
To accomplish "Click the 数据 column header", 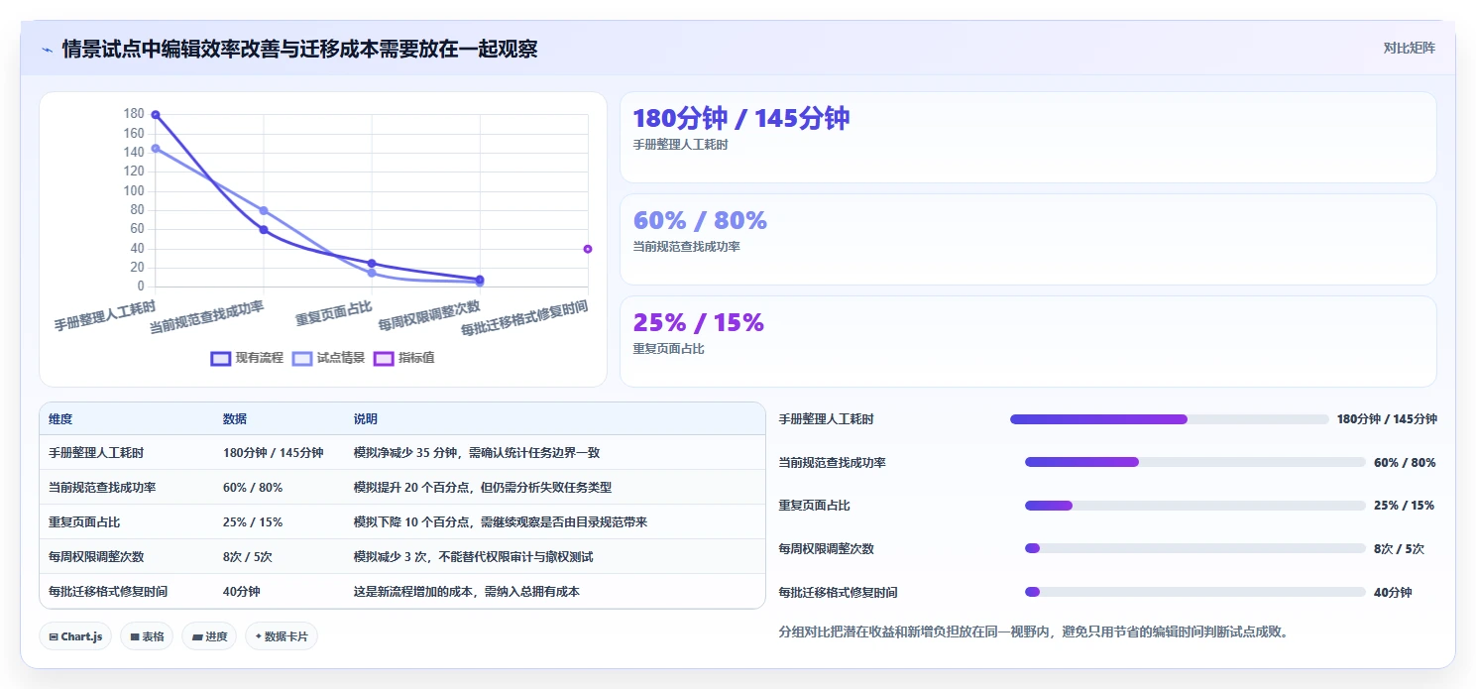I will (235, 419).
